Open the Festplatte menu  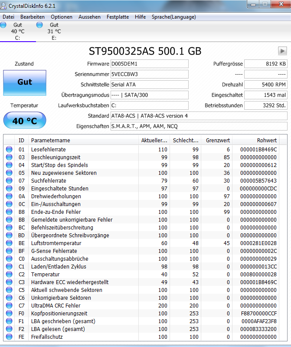[x=118, y=17]
